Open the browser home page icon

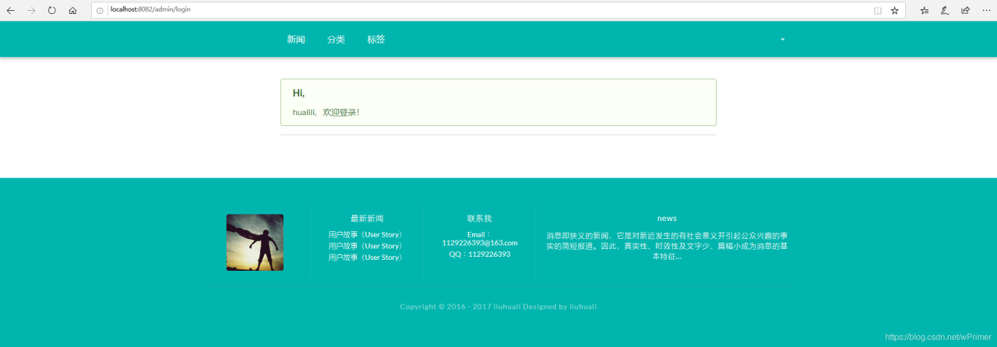[72, 10]
